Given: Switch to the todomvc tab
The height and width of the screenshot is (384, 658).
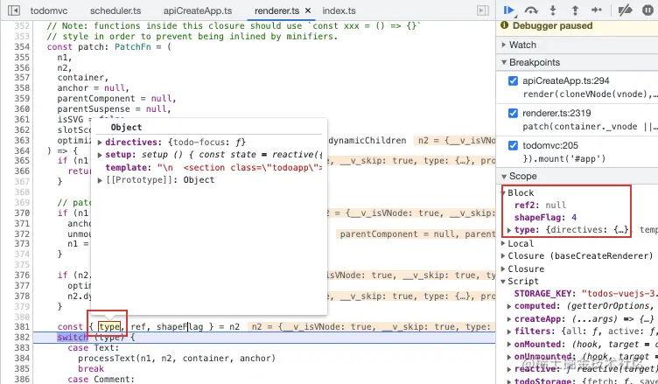Looking at the screenshot, I should (49, 10).
